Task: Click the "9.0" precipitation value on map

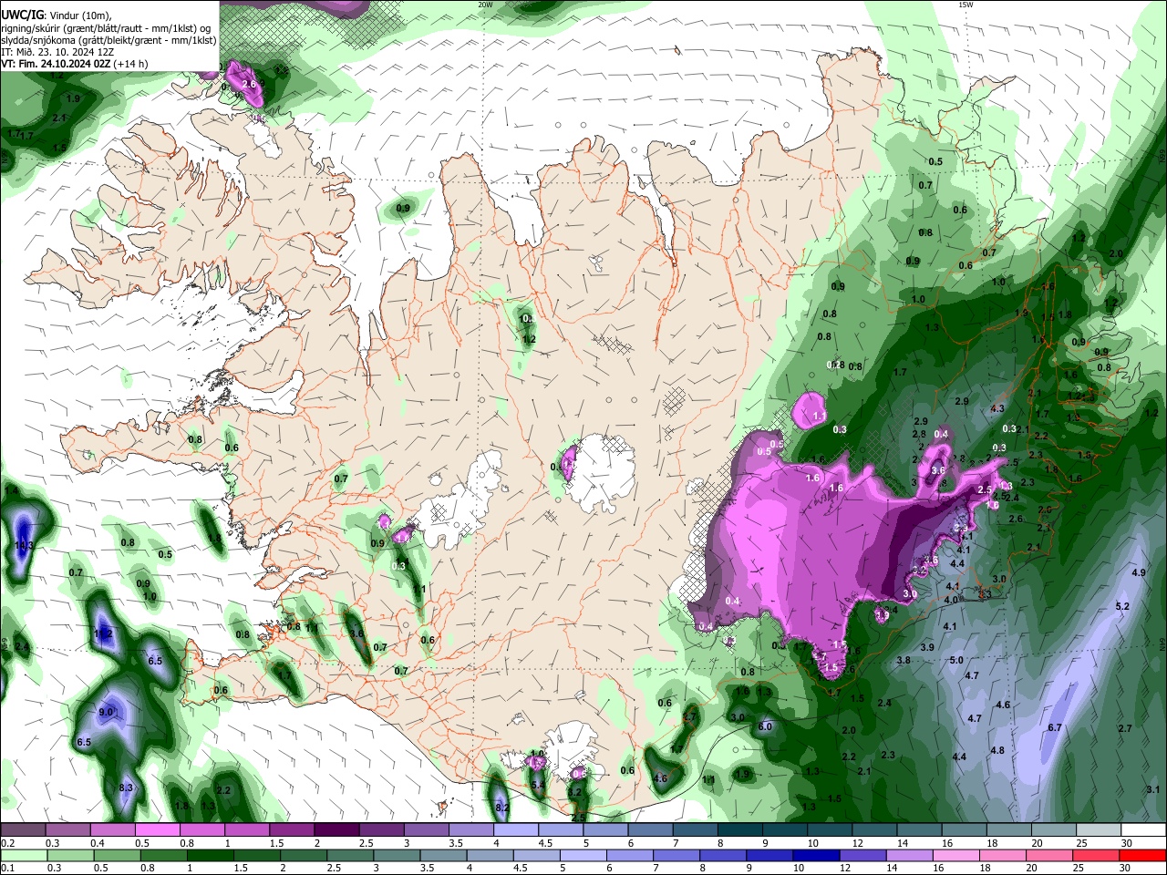Action: pyautogui.click(x=106, y=712)
